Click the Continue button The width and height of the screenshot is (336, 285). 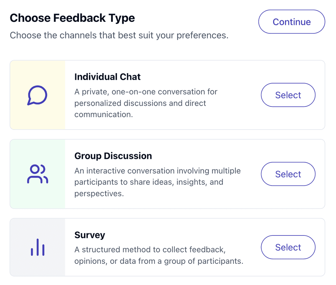pos(292,22)
